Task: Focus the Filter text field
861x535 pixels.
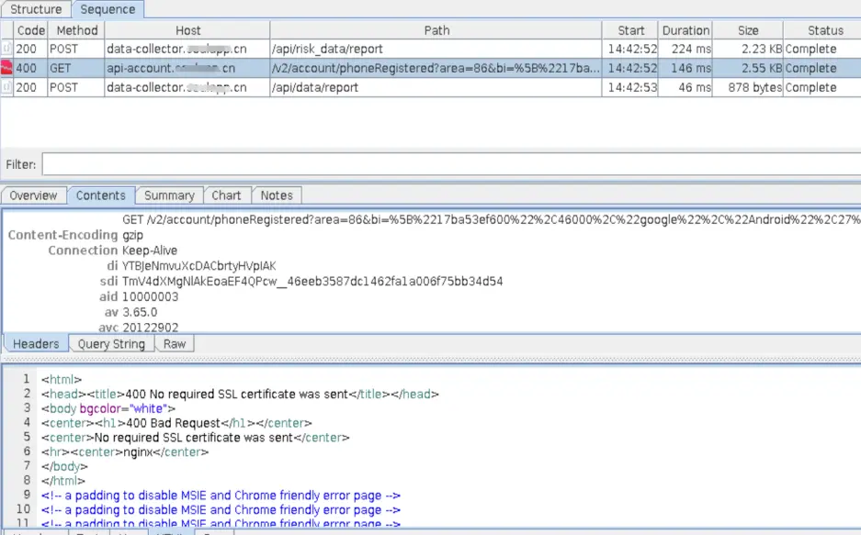Action: point(451,164)
